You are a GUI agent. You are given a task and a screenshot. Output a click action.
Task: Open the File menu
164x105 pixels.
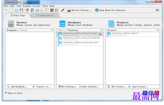(x=6, y=6)
